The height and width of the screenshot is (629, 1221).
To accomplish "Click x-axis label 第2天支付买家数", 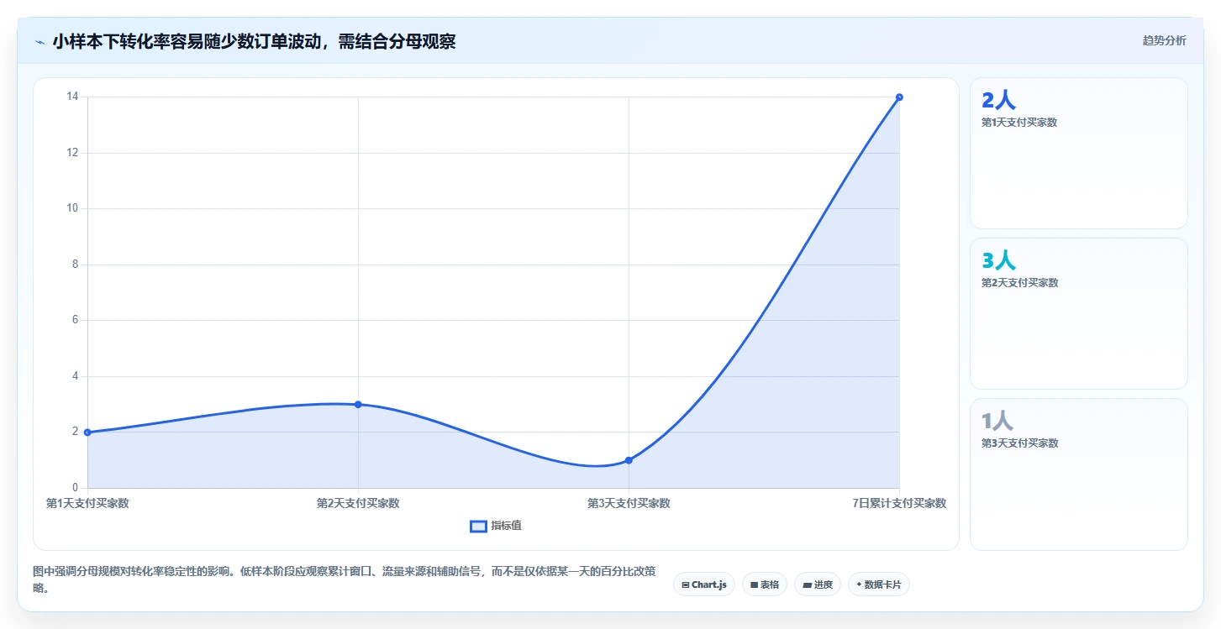I will (x=358, y=503).
